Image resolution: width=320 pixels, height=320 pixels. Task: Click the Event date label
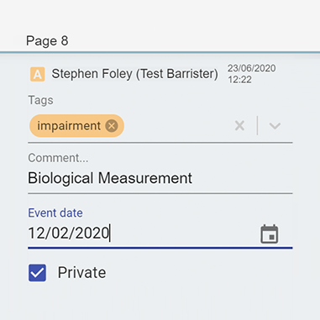[55, 213]
